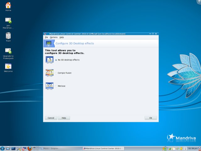Switch to Music – Dolphin taskbar window
The height and width of the screenshot is (151, 201).
click(x=60, y=148)
